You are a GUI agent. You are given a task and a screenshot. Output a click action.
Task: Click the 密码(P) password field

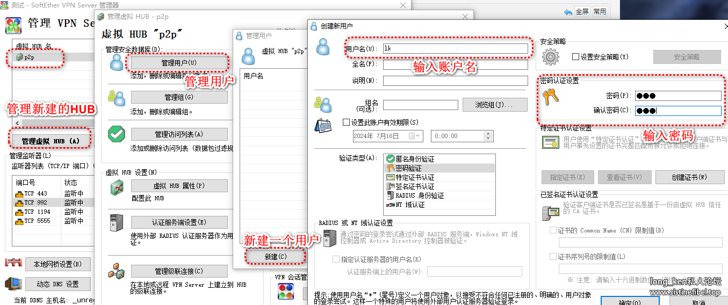(x=677, y=96)
